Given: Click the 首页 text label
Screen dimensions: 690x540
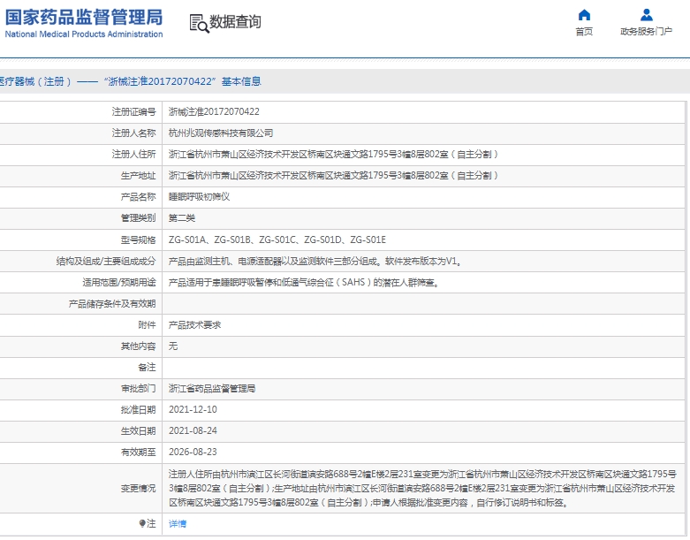Looking at the screenshot, I should pos(584,32).
